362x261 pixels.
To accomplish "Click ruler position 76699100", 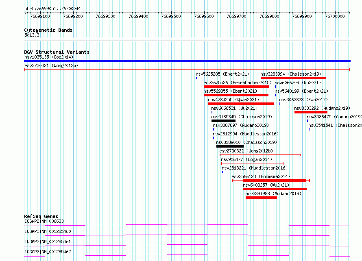I will pos(40,16).
